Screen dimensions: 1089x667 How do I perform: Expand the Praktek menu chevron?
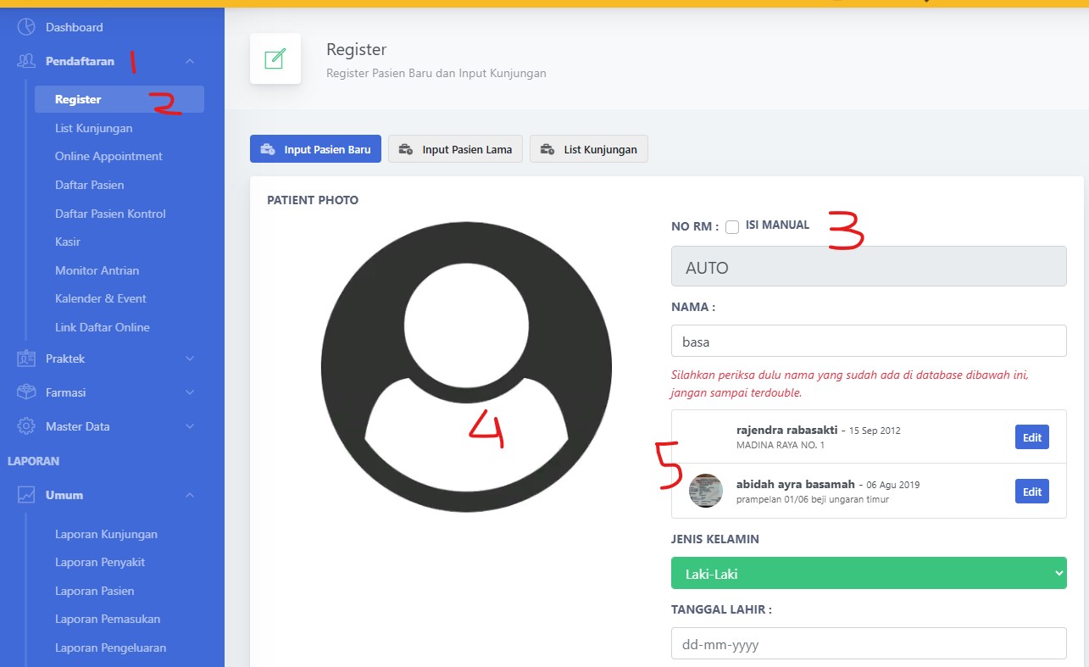[190, 359]
